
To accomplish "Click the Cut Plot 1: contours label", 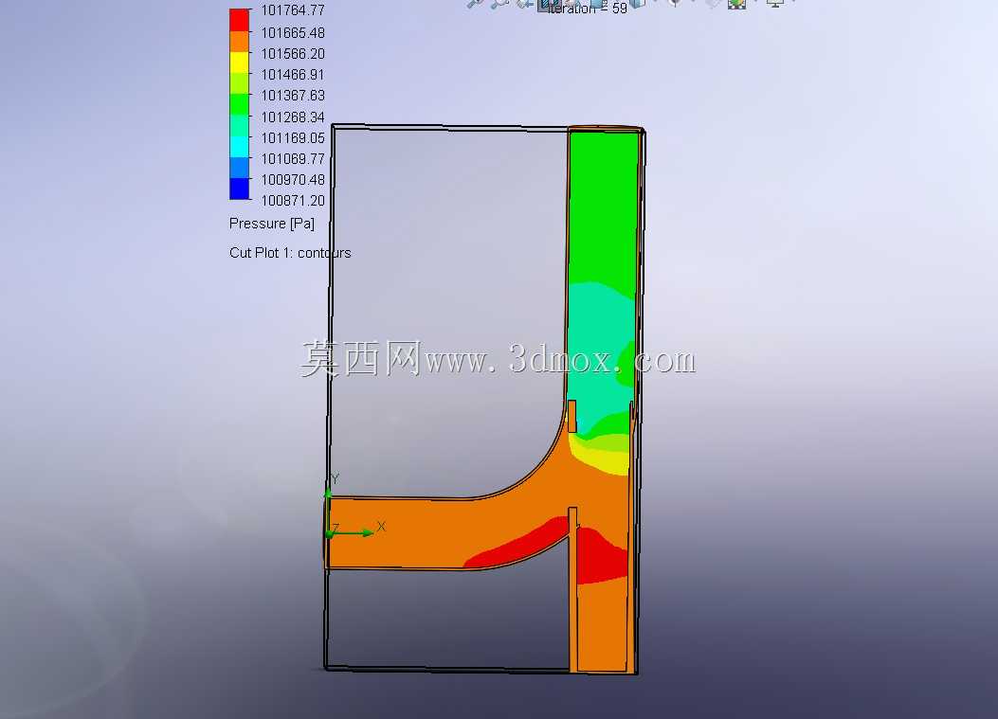I will click(290, 253).
